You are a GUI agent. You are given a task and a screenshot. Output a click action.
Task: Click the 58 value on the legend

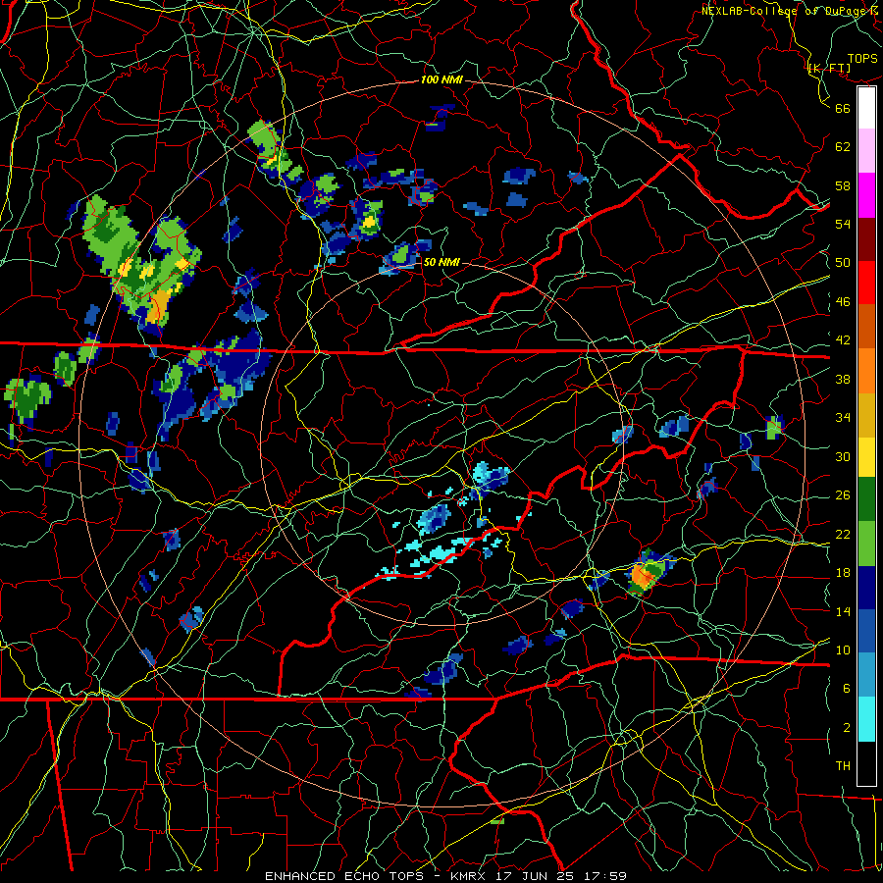pyautogui.click(x=843, y=185)
